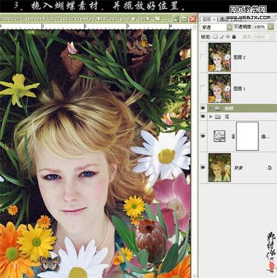Toggle lock position cross icon
277x278 pixels.
point(228,37)
